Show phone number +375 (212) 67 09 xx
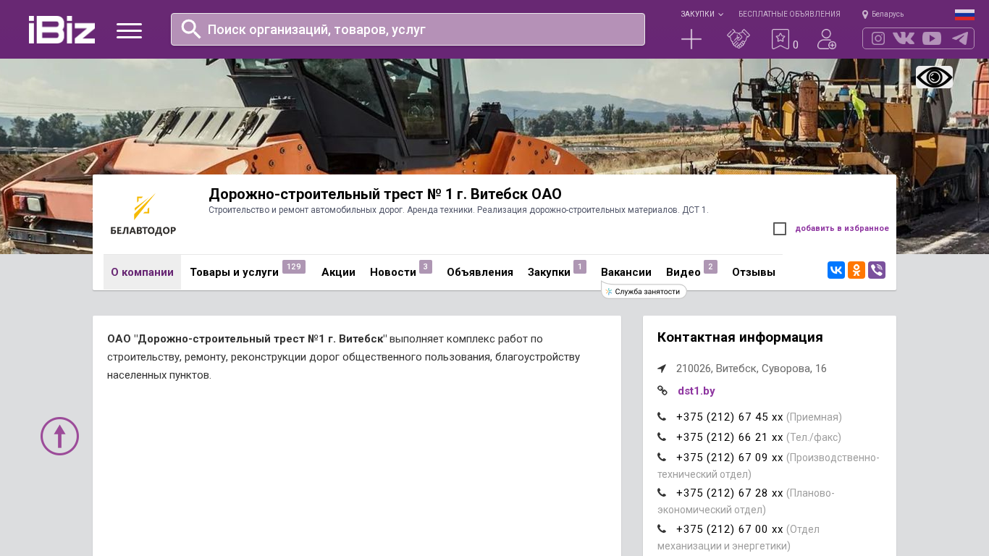 point(730,458)
